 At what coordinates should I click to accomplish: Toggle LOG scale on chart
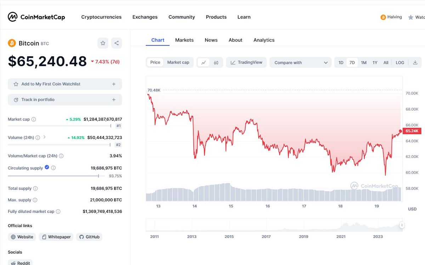(x=400, y=63)
